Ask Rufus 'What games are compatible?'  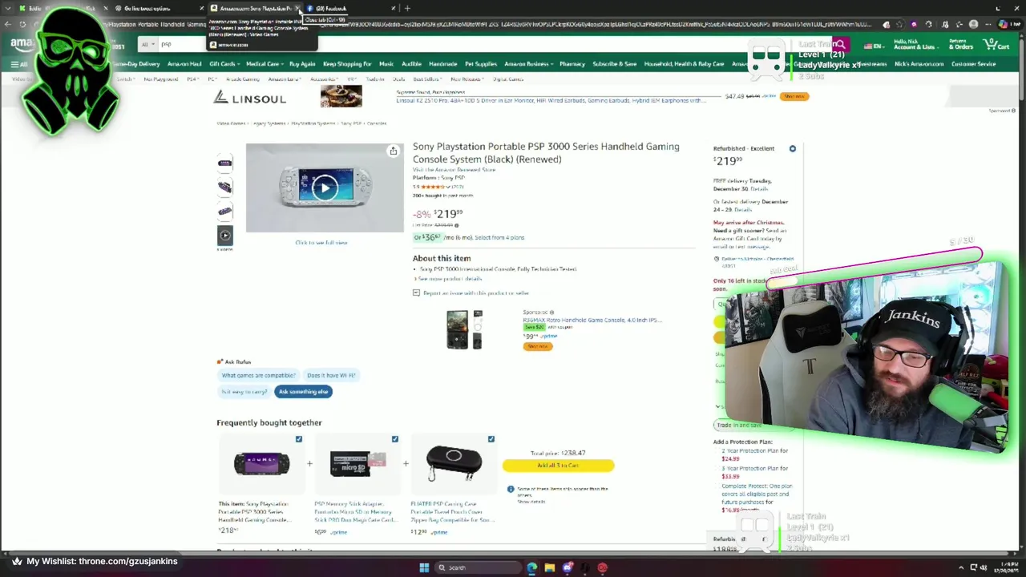(x=259, y=375)
